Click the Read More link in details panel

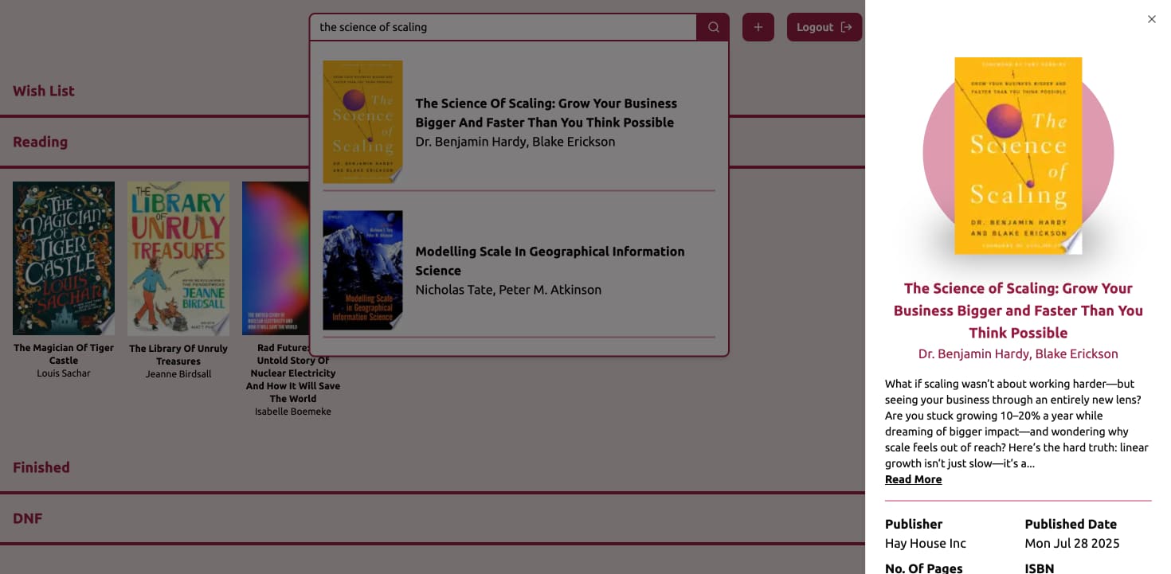tap(914, 479)
